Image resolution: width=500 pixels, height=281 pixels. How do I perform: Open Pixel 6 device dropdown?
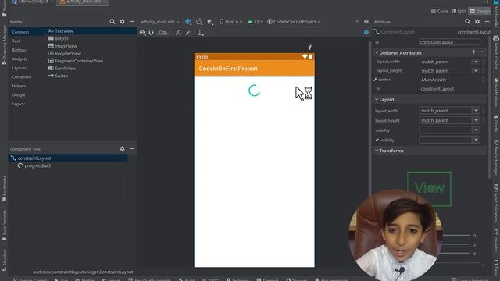click(x=231, y=22)
